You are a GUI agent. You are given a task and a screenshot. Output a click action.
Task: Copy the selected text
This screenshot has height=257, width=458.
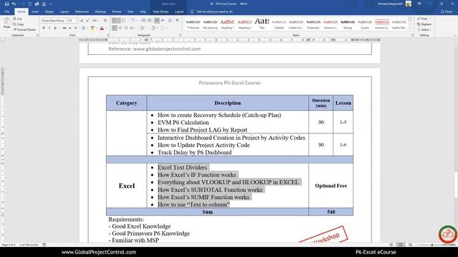tap(19, 24)
